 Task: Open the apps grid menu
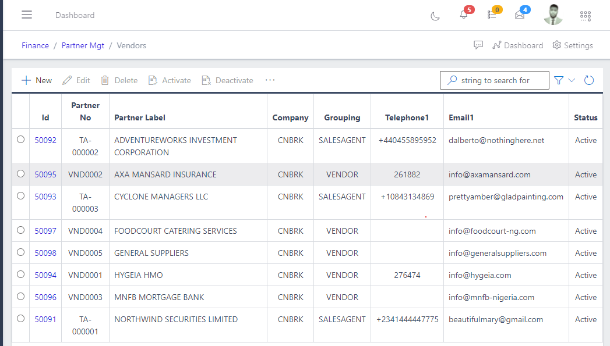point(585,16)
